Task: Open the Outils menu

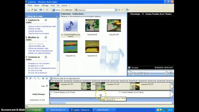Action: point(53,6)
